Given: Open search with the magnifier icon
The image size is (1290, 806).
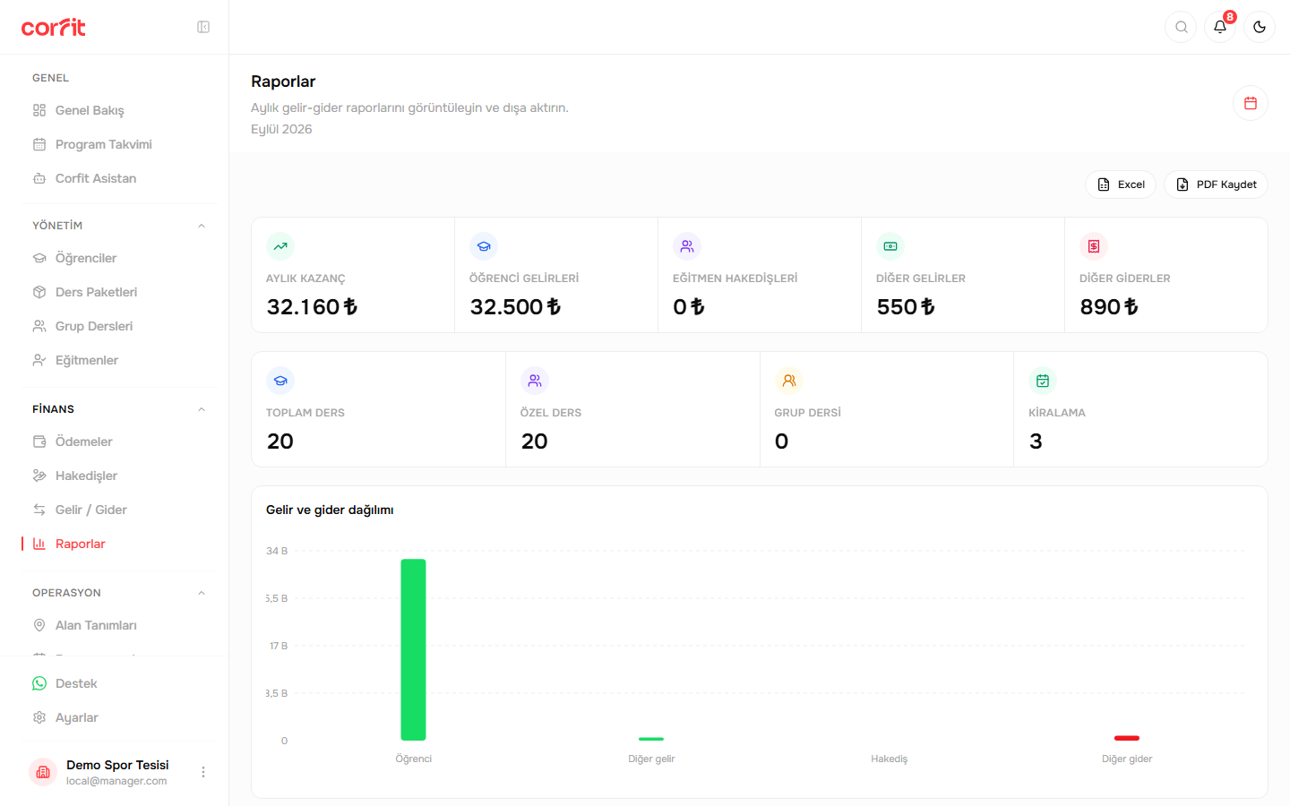Looking at the screenshot, I should point(1182,27).
